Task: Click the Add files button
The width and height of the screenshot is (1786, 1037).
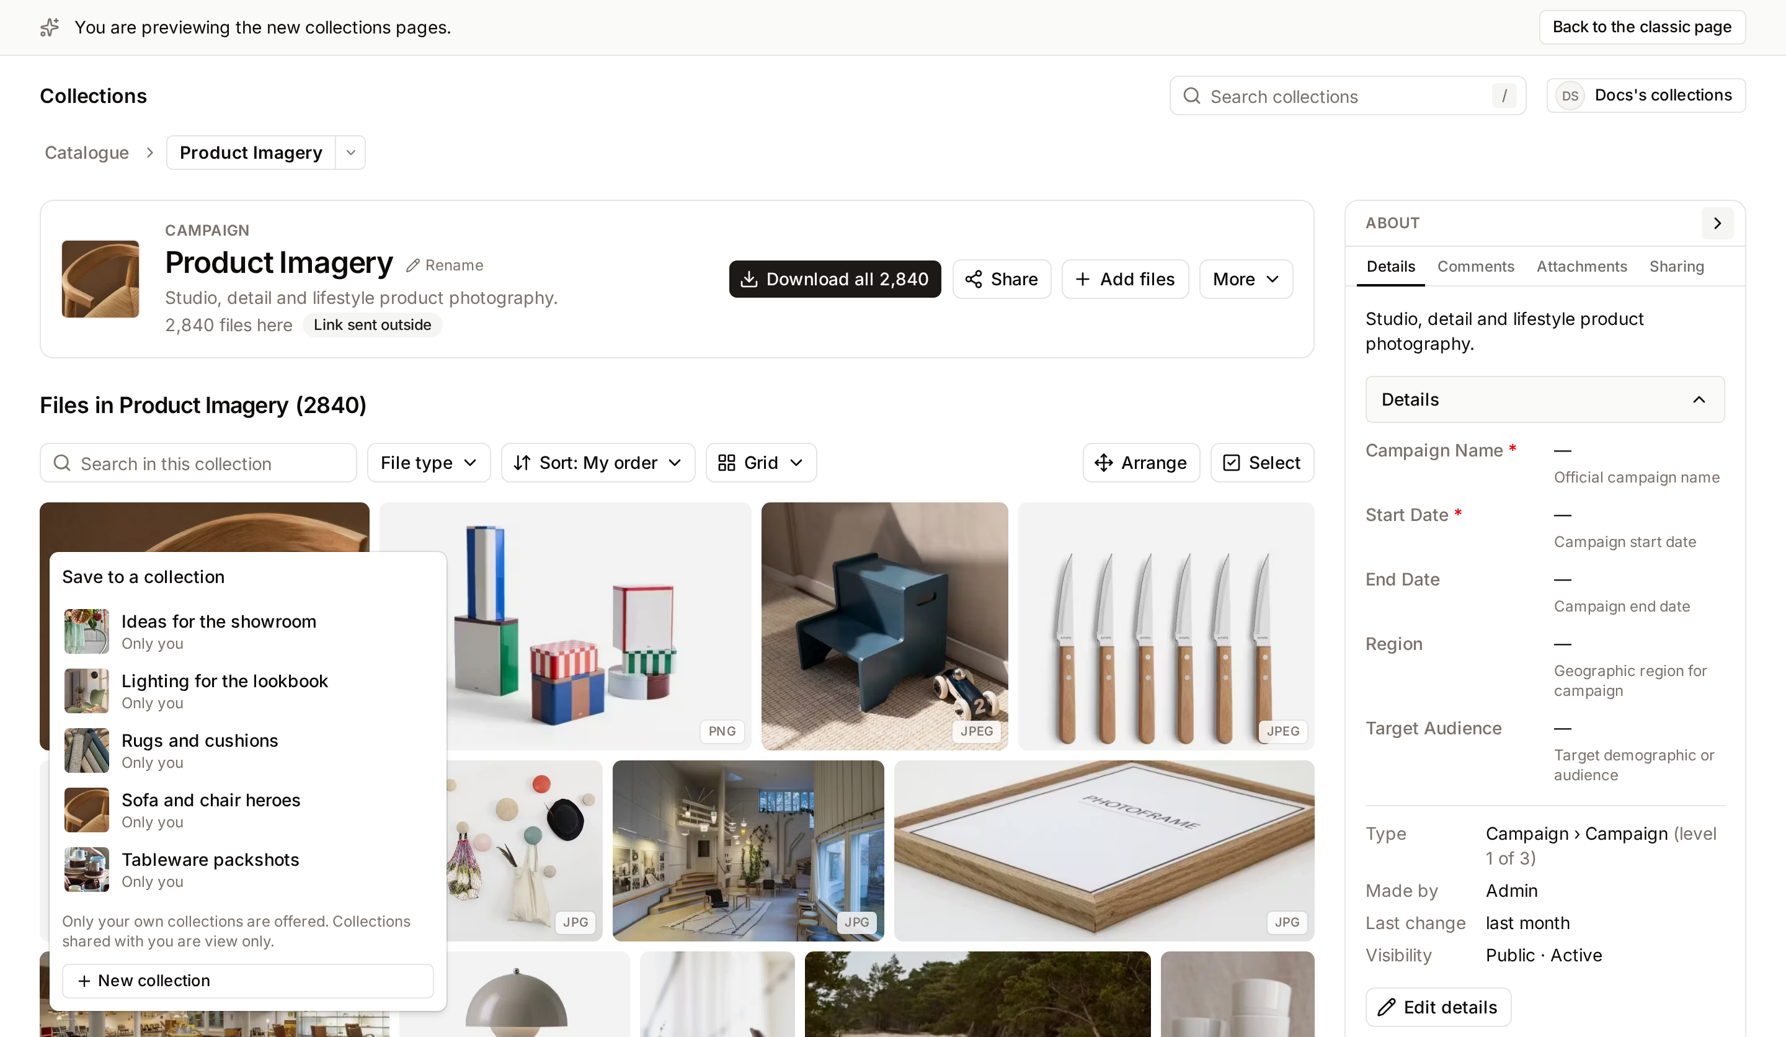Action: click(1125, 279)
